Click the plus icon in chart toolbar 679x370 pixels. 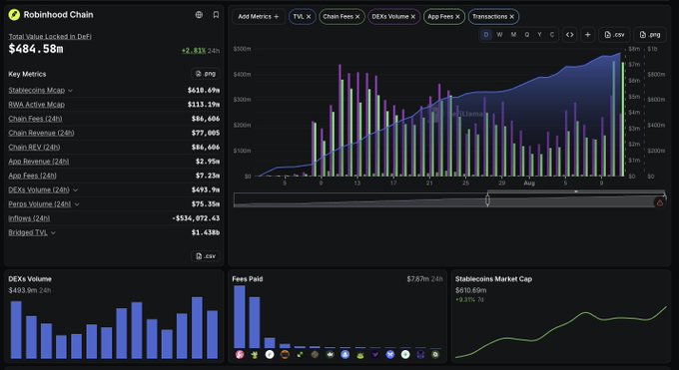[587, 35]
